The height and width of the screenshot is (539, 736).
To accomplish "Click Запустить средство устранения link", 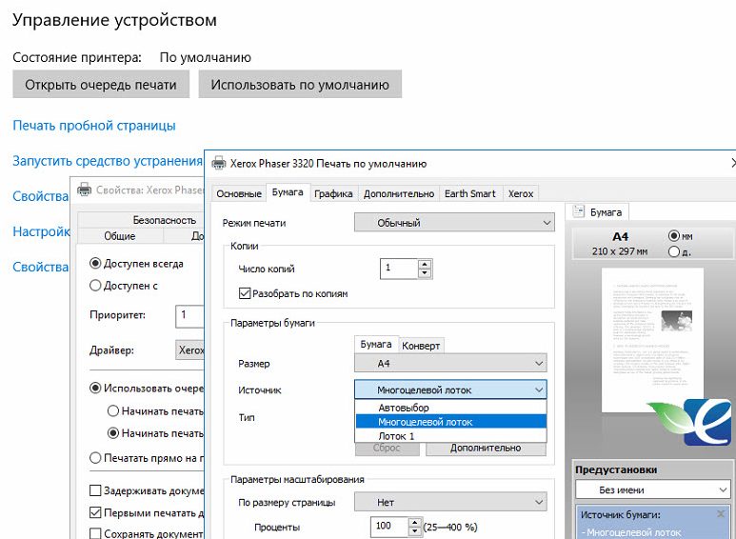I will 108,161.
